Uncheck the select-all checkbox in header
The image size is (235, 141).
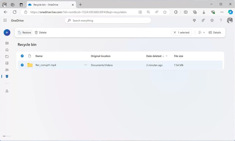22,56
